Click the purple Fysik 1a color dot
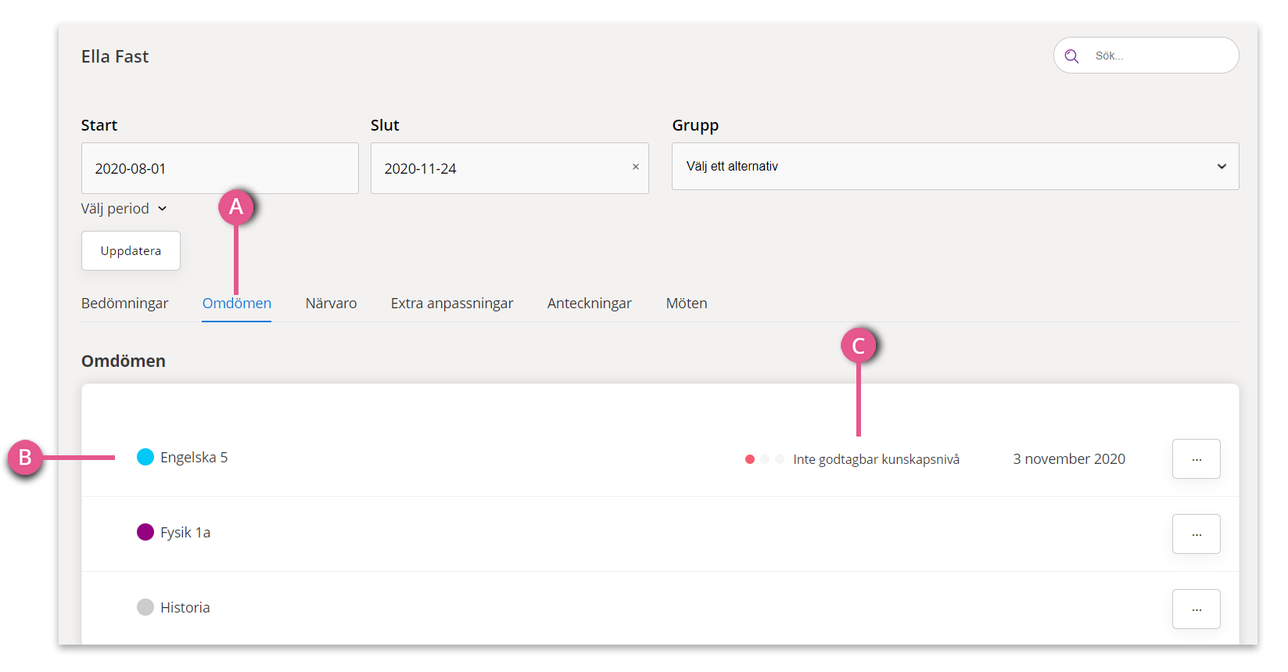The height and width of the screenshot is (672, 1288). 145,532
